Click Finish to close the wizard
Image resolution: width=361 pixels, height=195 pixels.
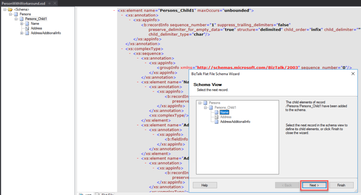coord(341,185)
